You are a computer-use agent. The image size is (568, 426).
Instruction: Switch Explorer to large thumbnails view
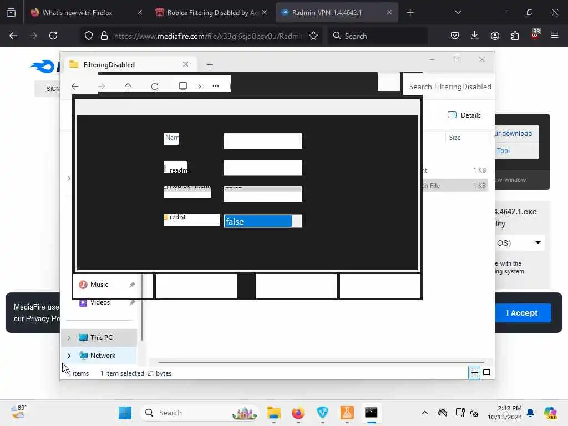[486, 373]
